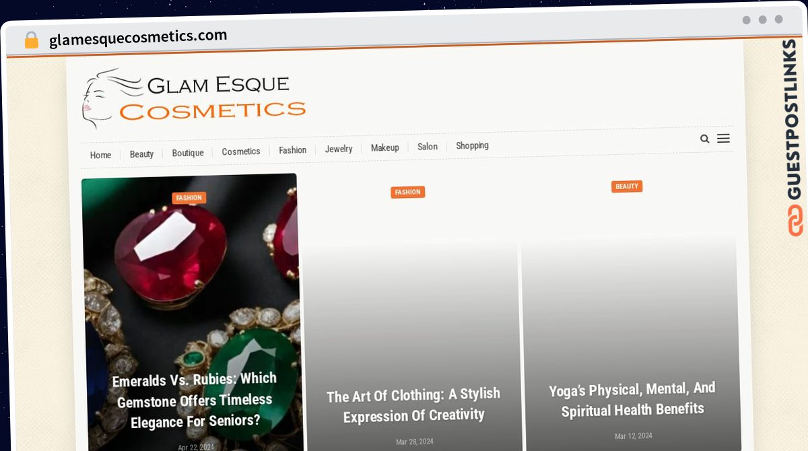Open the Beauty menu item
808x451 pixels.
[141, 154]
